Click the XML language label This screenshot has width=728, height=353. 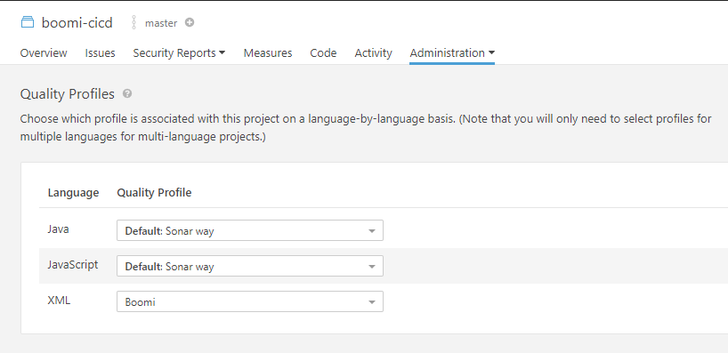click(x=59, y=301)
